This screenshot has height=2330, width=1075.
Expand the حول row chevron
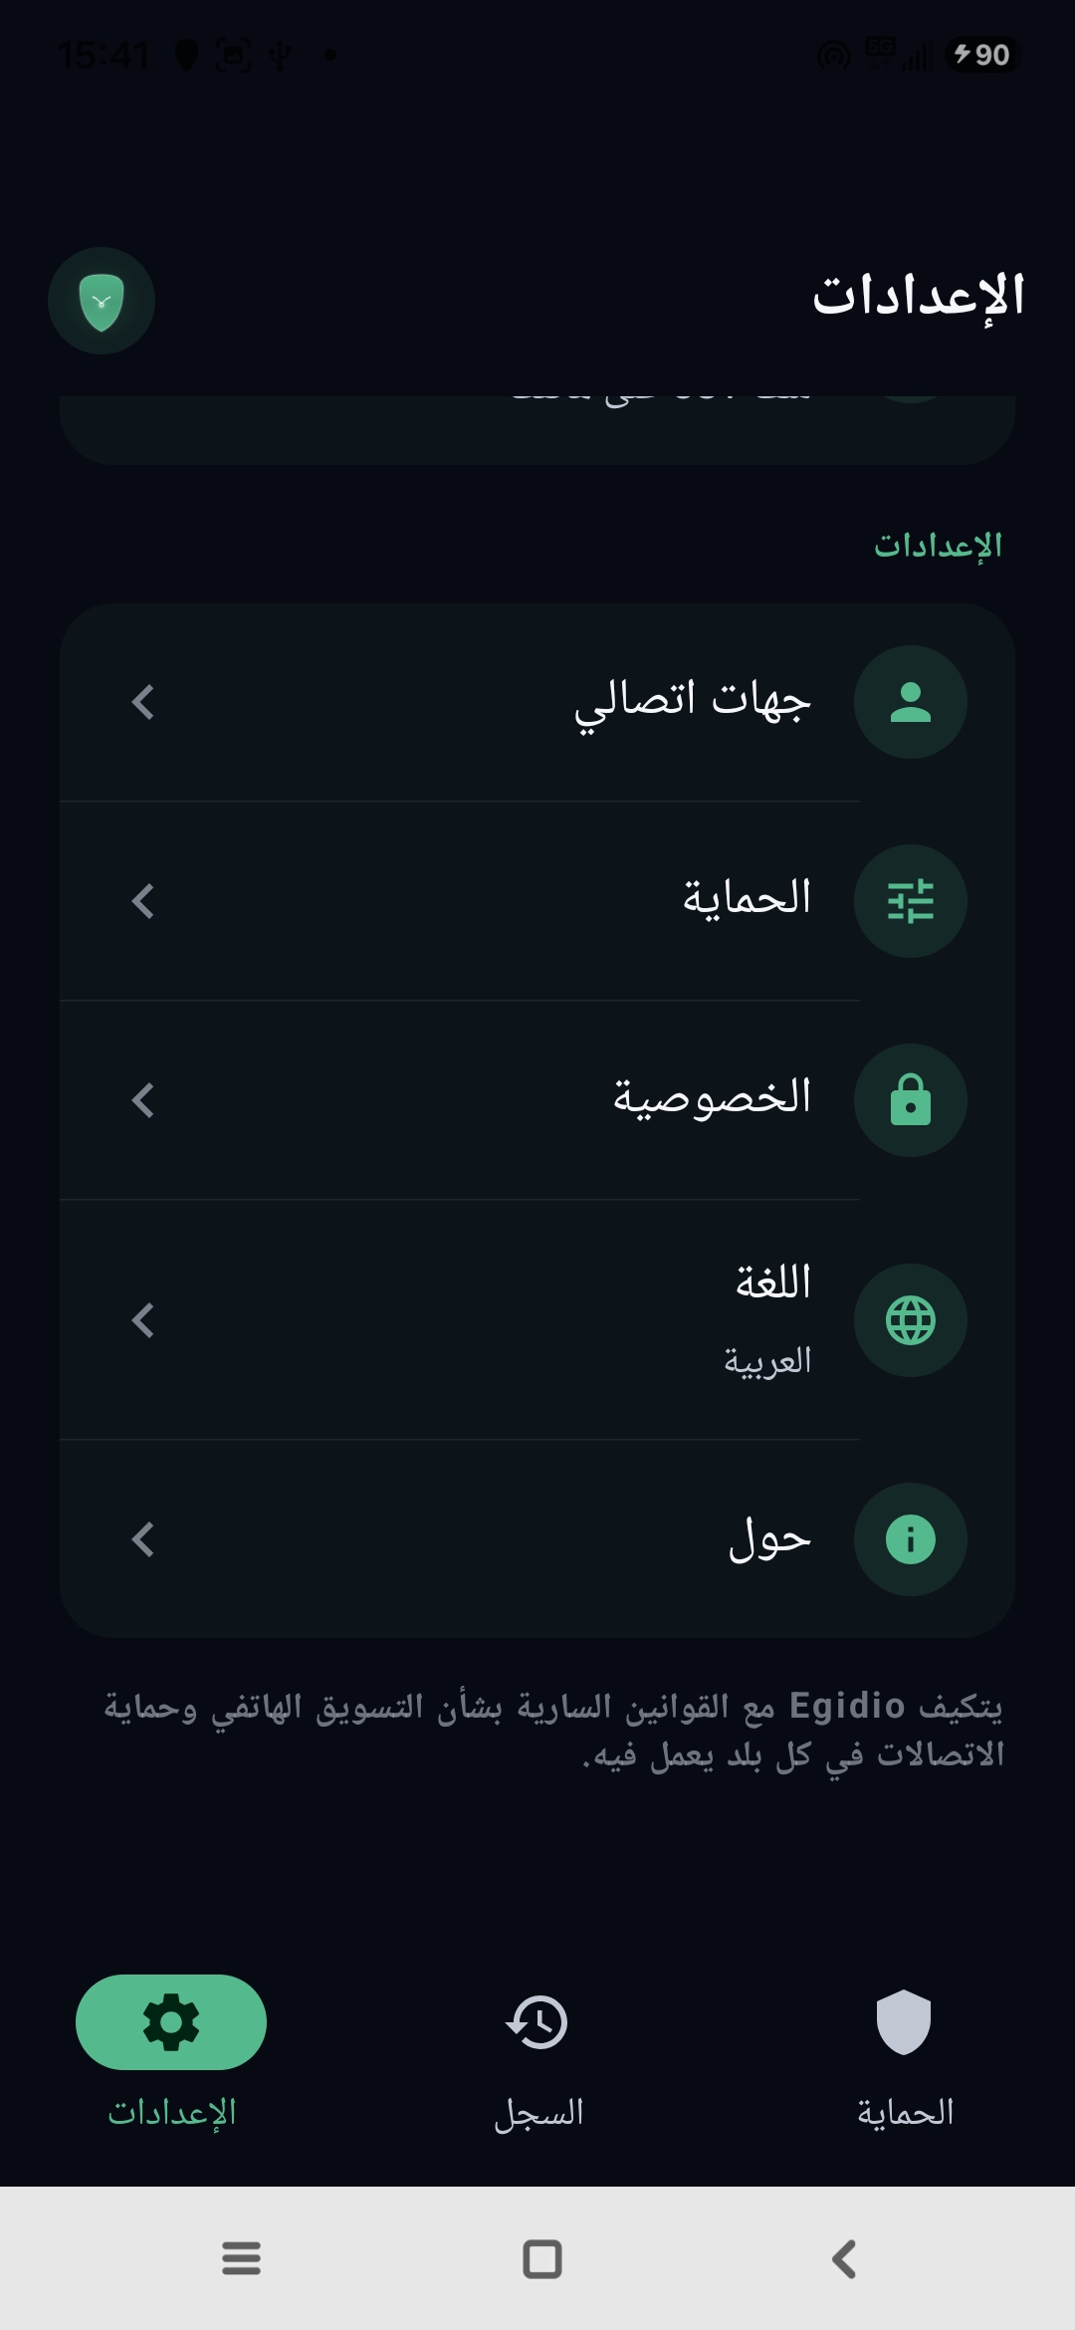click(143, 1539)
